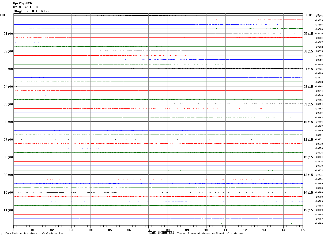Click the DC offset value '-23757'
Screen dimensions: 324x237
coord(319,109)
